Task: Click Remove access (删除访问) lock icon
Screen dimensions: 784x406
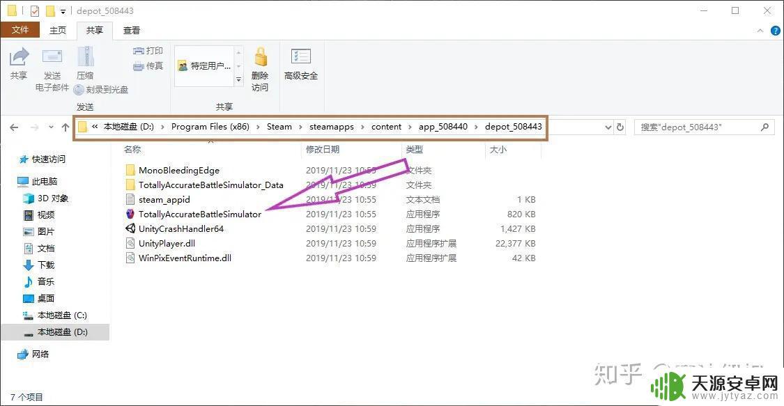Action: tap(260, 57)
